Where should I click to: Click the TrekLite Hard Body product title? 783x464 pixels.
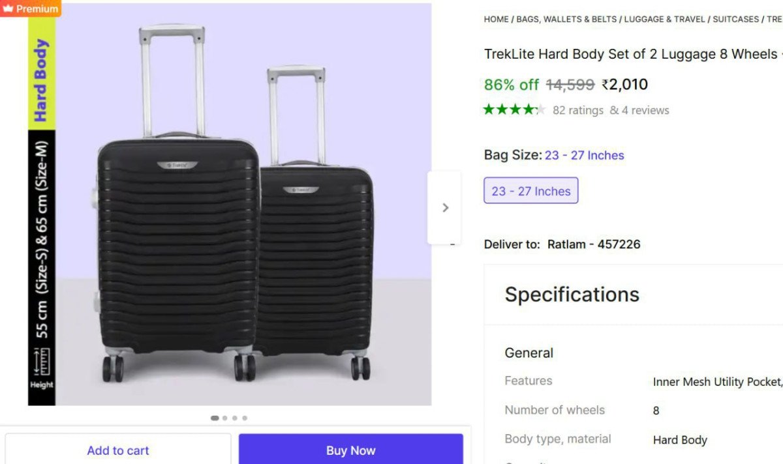[x=630, y=54]
